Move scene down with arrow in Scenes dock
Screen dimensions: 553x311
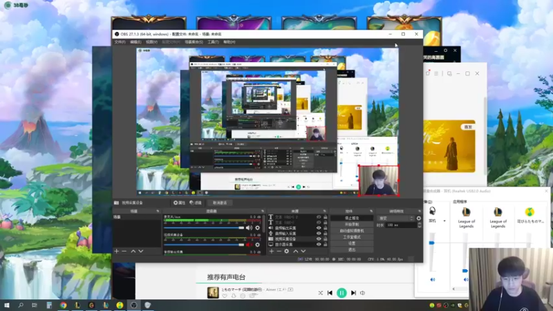(x=141, y=251)
